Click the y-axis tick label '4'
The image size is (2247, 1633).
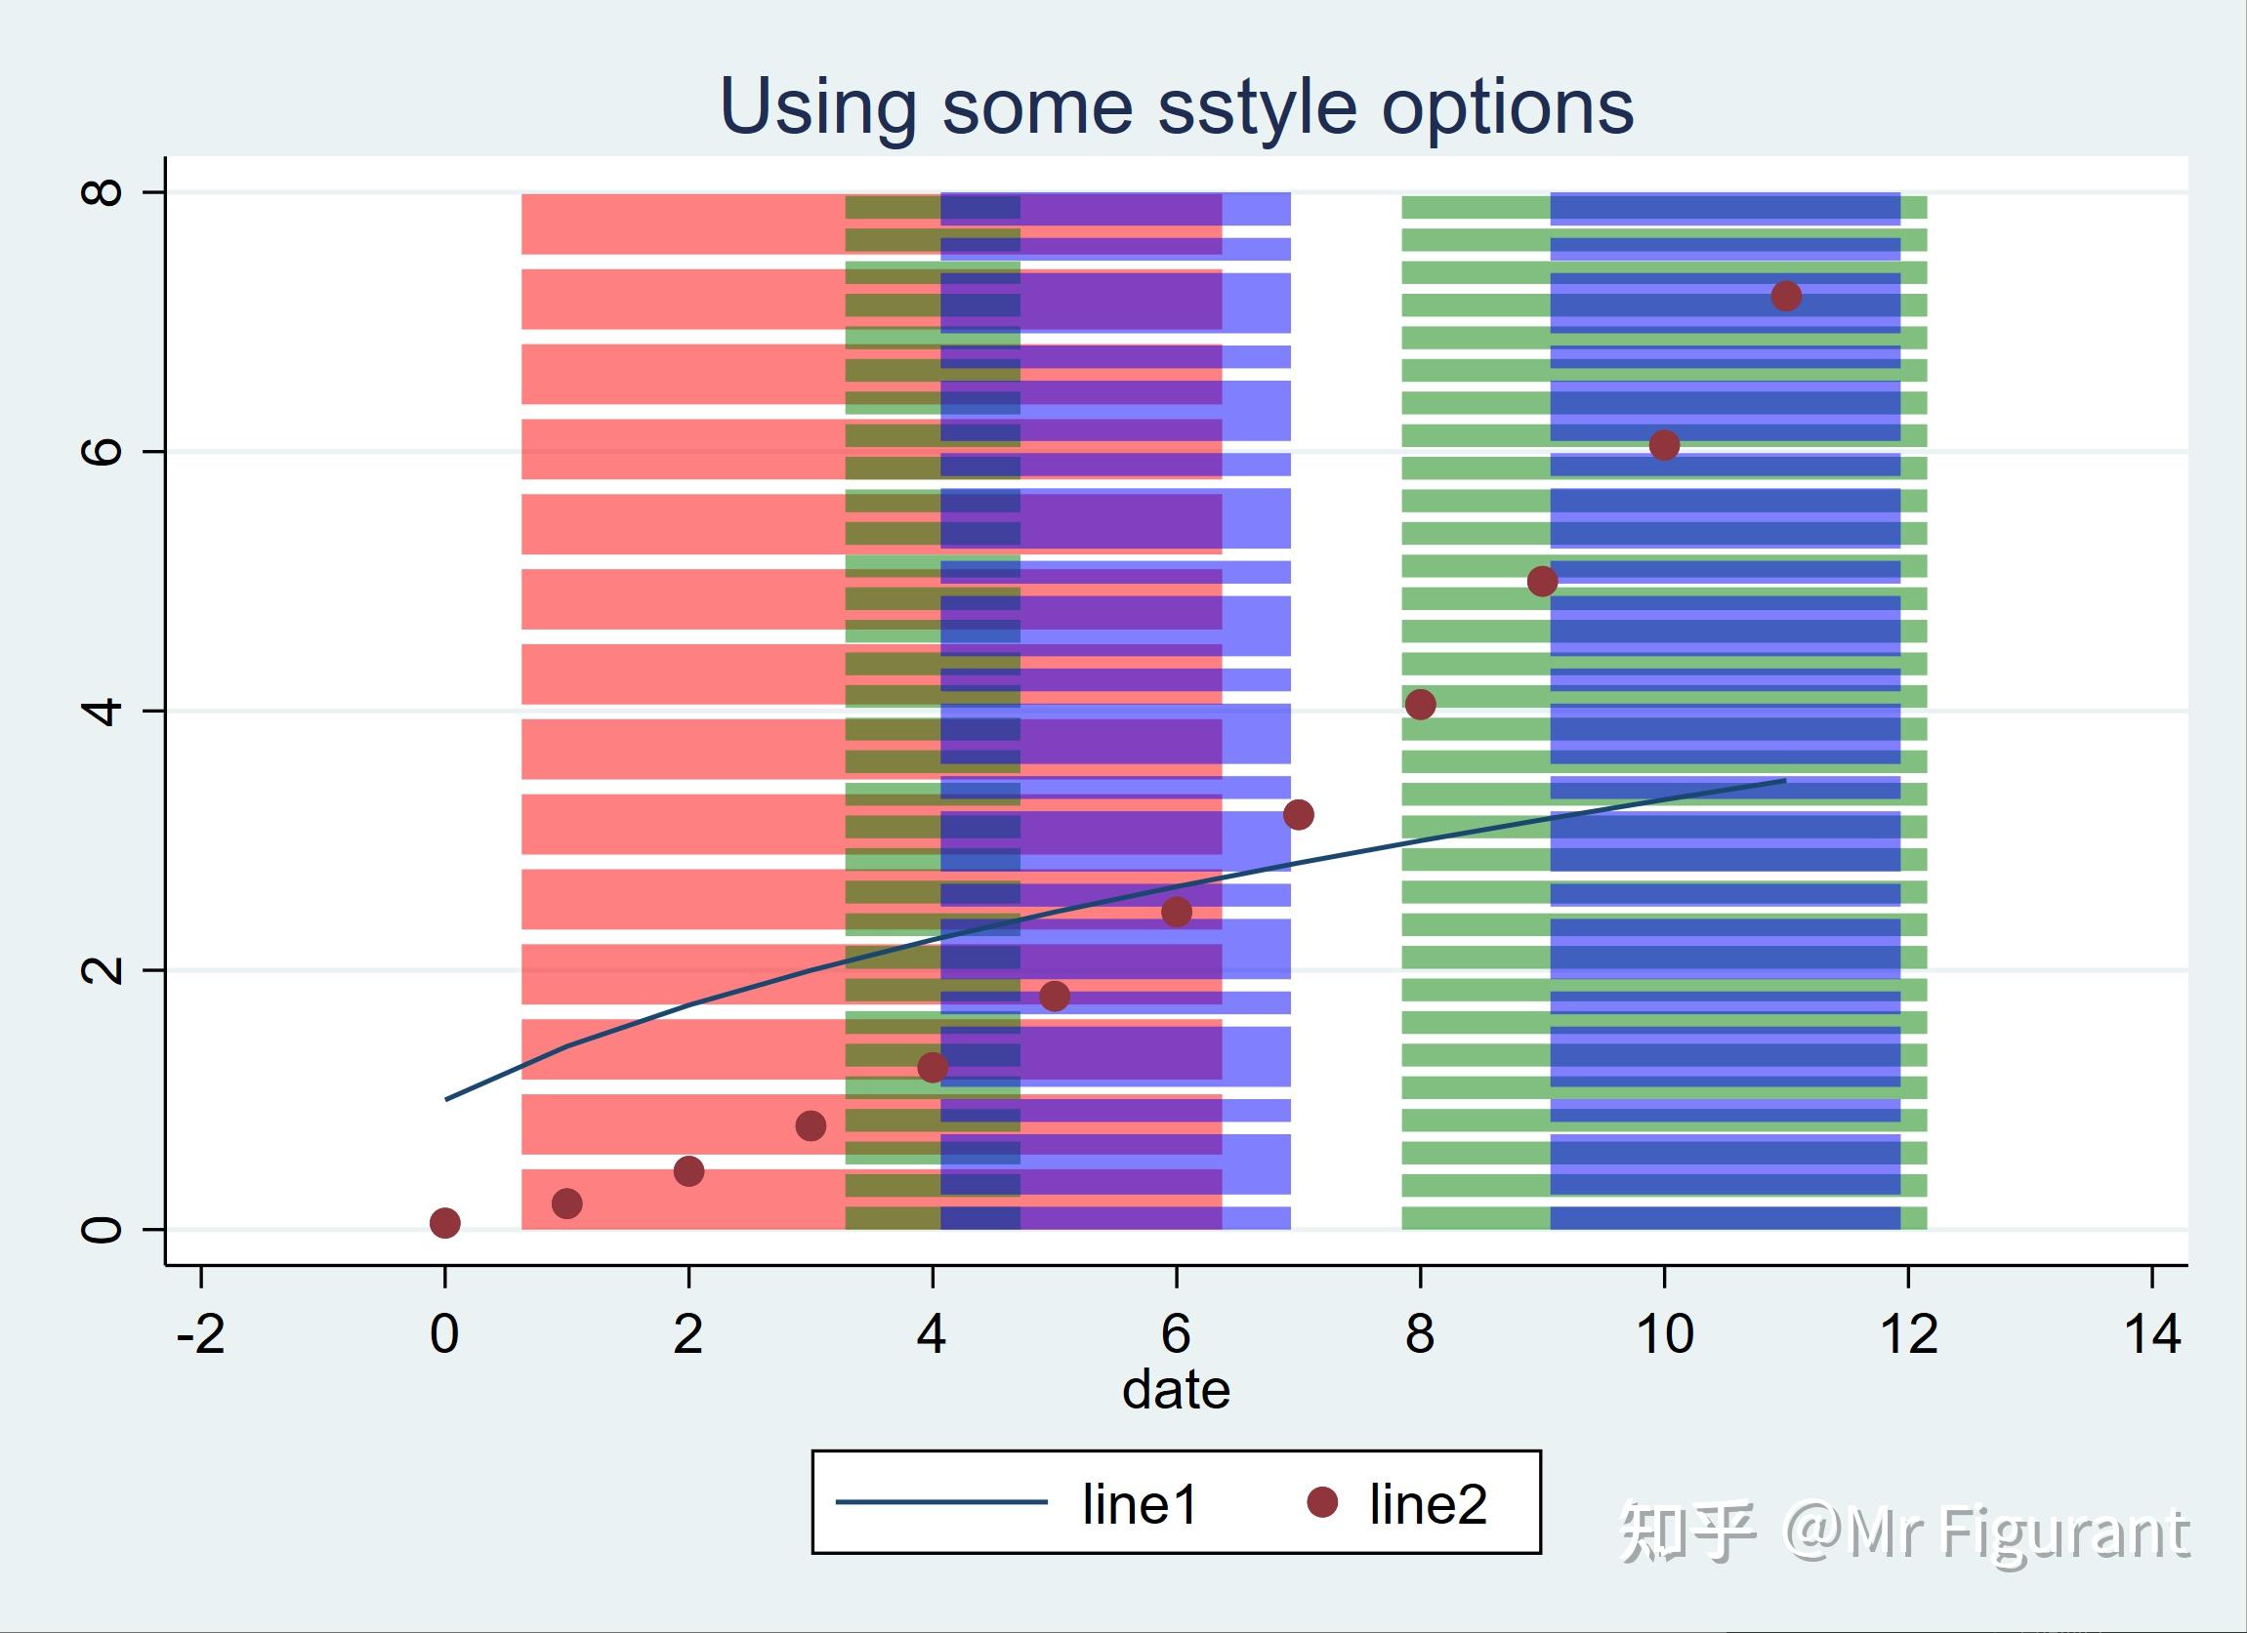[102, 710]
